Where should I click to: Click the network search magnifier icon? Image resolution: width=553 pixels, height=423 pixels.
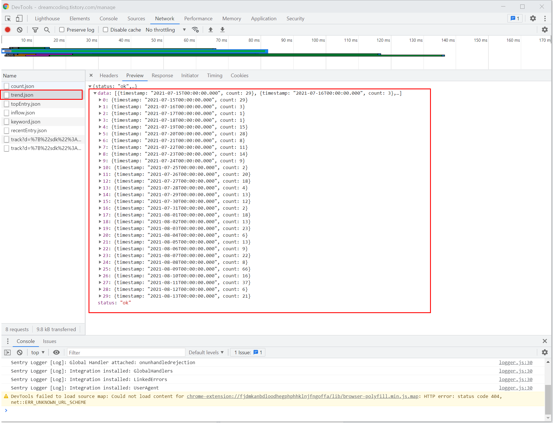(x=47, y=30)
